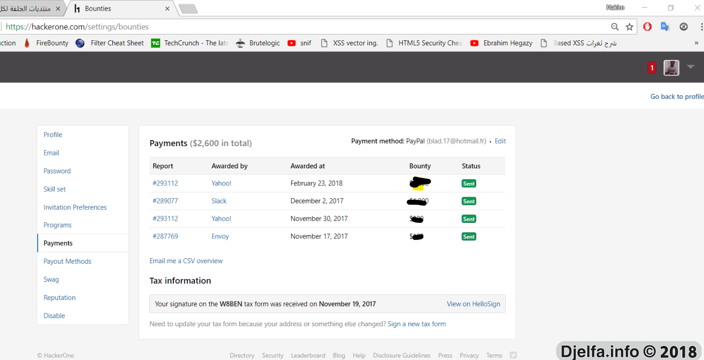
Task: Open the Profile settings section
Action: (x=53, y=135)
